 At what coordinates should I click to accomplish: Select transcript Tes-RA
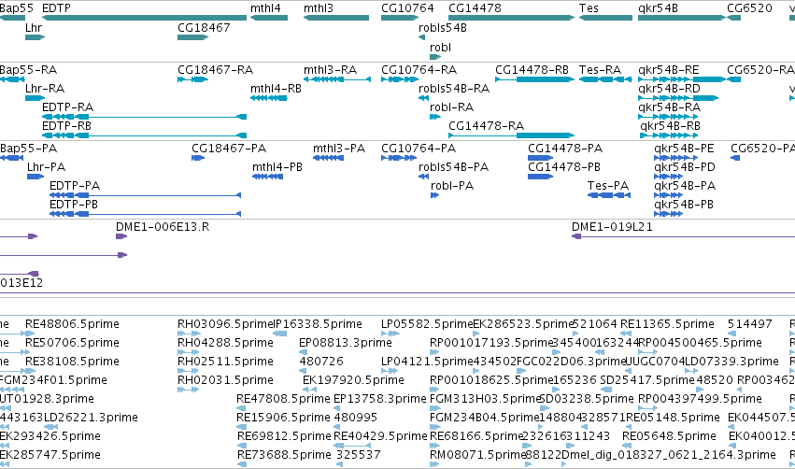tap(605, 79)
